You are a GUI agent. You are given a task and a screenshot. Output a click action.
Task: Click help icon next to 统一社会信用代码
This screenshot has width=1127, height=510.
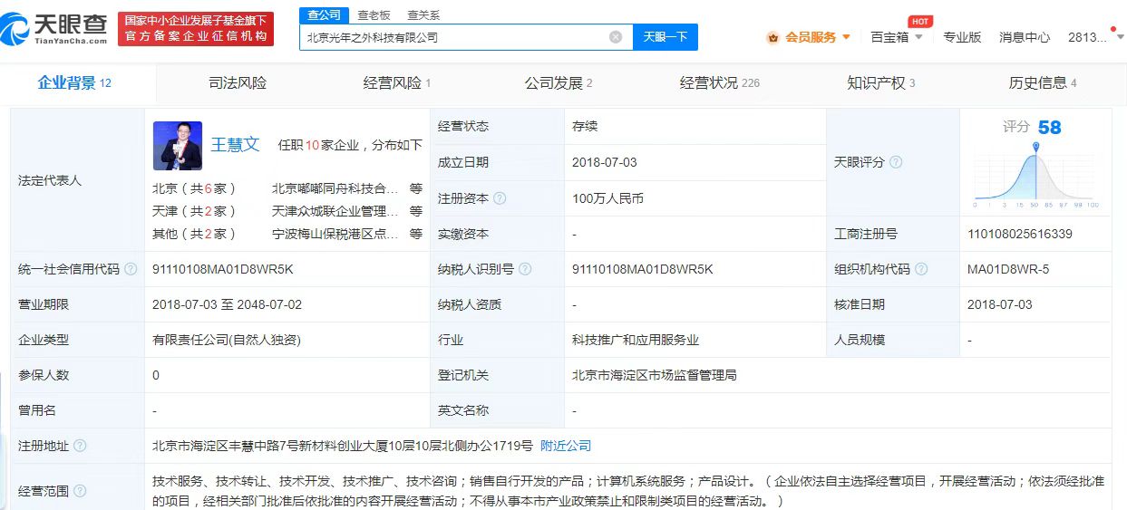[x=131, y=269]
